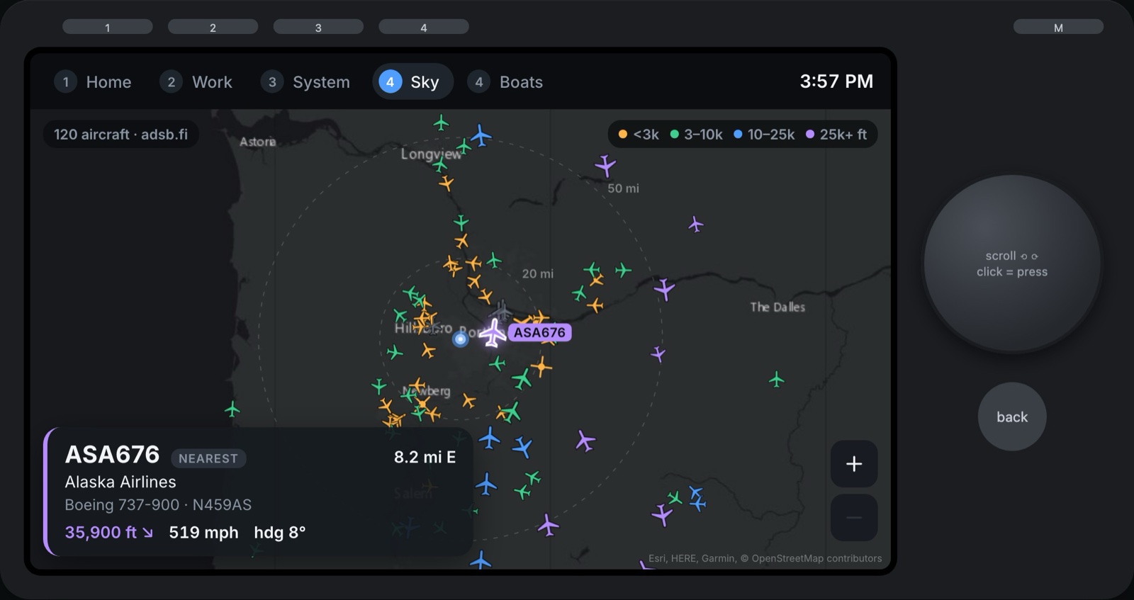1134x600 pixels.
Task: Click the 8.2 mi E distance
Action: [x=425, y=458]
